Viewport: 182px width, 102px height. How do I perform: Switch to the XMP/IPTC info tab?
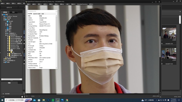(37, 14)
